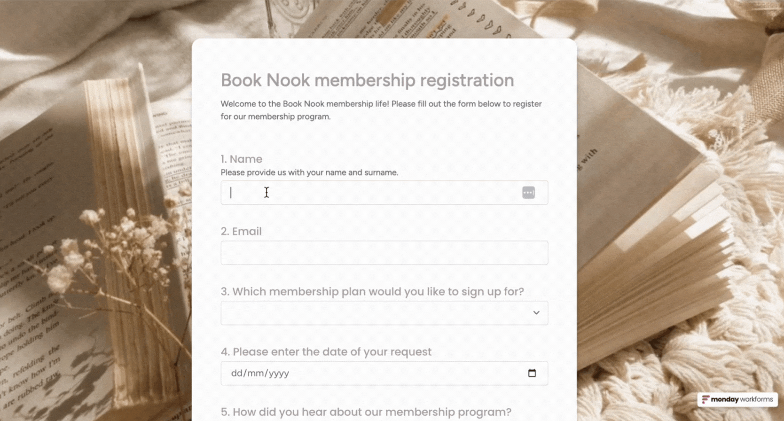The width and height of the screenshot is (784, 421).
Task: Click the membership plan question label
Action: (x=372, y=291)
